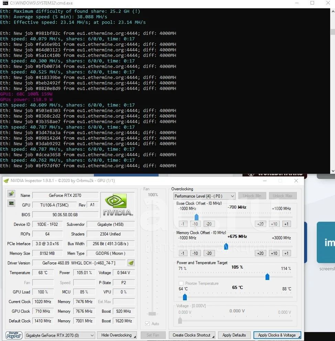Click the Set Fan button
The width and height of the screenshot is (335, 341).
[x=153, y=335]
